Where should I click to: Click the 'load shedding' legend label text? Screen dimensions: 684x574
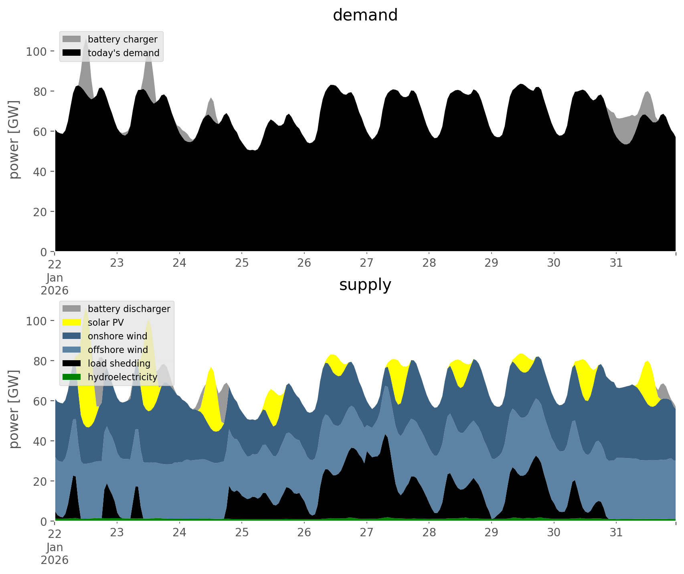point(119,363)
